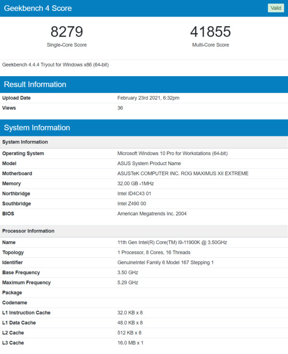Select 1 Processor, 8 Cores, 16 Threads
The width and height of the screenshot is (288, 354).
click(x=154, y=253)
